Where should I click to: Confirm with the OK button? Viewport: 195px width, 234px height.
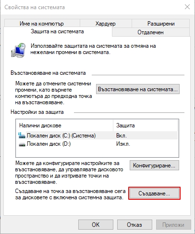tap(96, 224)
